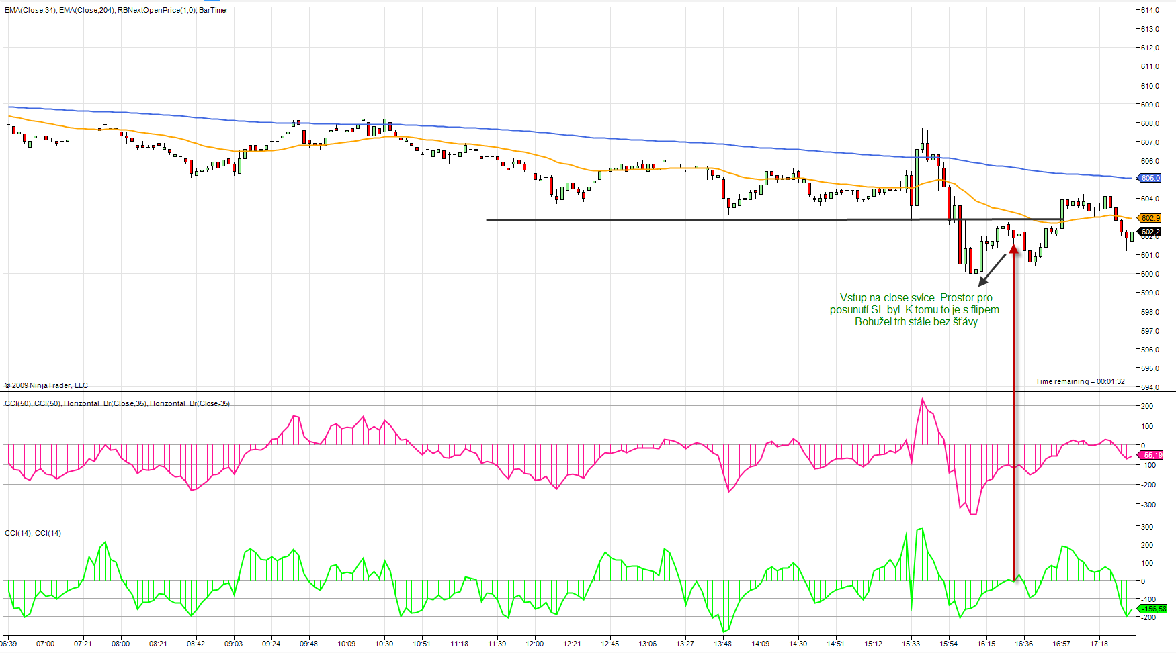Select the black horizontal support line
1176x653 pixels.
672,220
